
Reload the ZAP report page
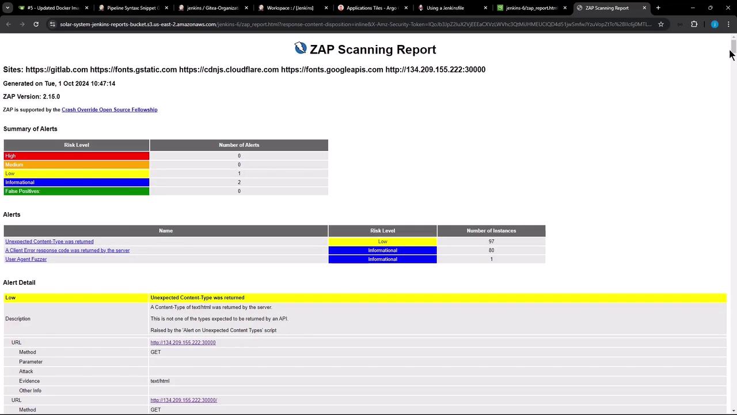point(36,24)
